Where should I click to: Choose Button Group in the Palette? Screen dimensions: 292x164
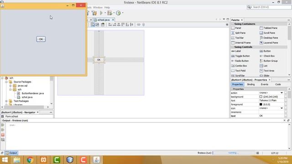(269, 61)
